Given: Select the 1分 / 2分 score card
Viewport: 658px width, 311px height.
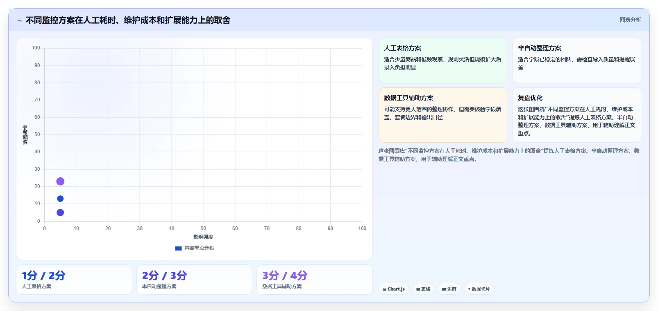Looking at the screenshot, I should click(x=74, y=280).
